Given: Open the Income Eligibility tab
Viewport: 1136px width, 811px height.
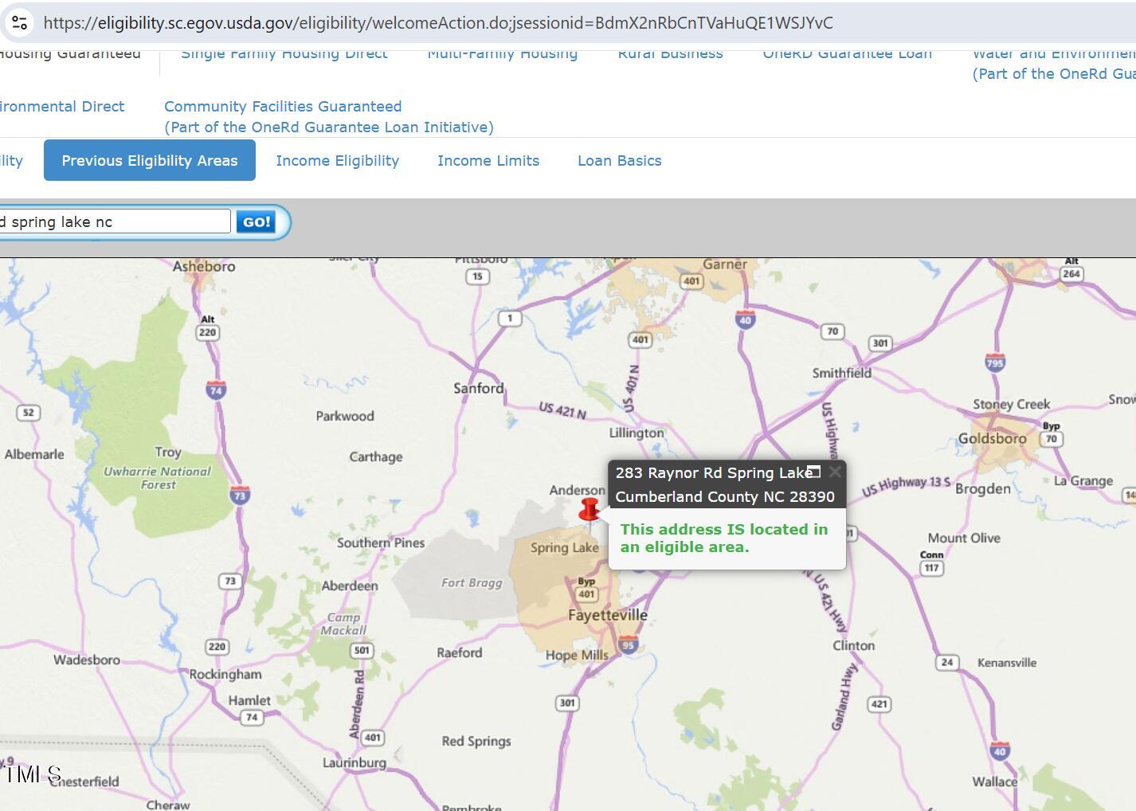Looking at the screenshot, I should tap(338, 160).
